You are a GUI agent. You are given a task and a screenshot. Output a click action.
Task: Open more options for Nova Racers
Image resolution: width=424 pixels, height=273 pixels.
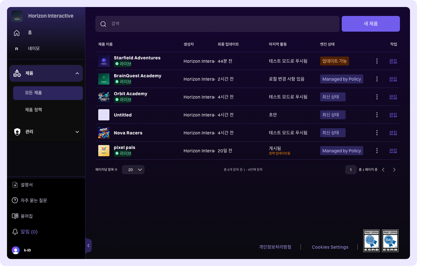[377, 133]
